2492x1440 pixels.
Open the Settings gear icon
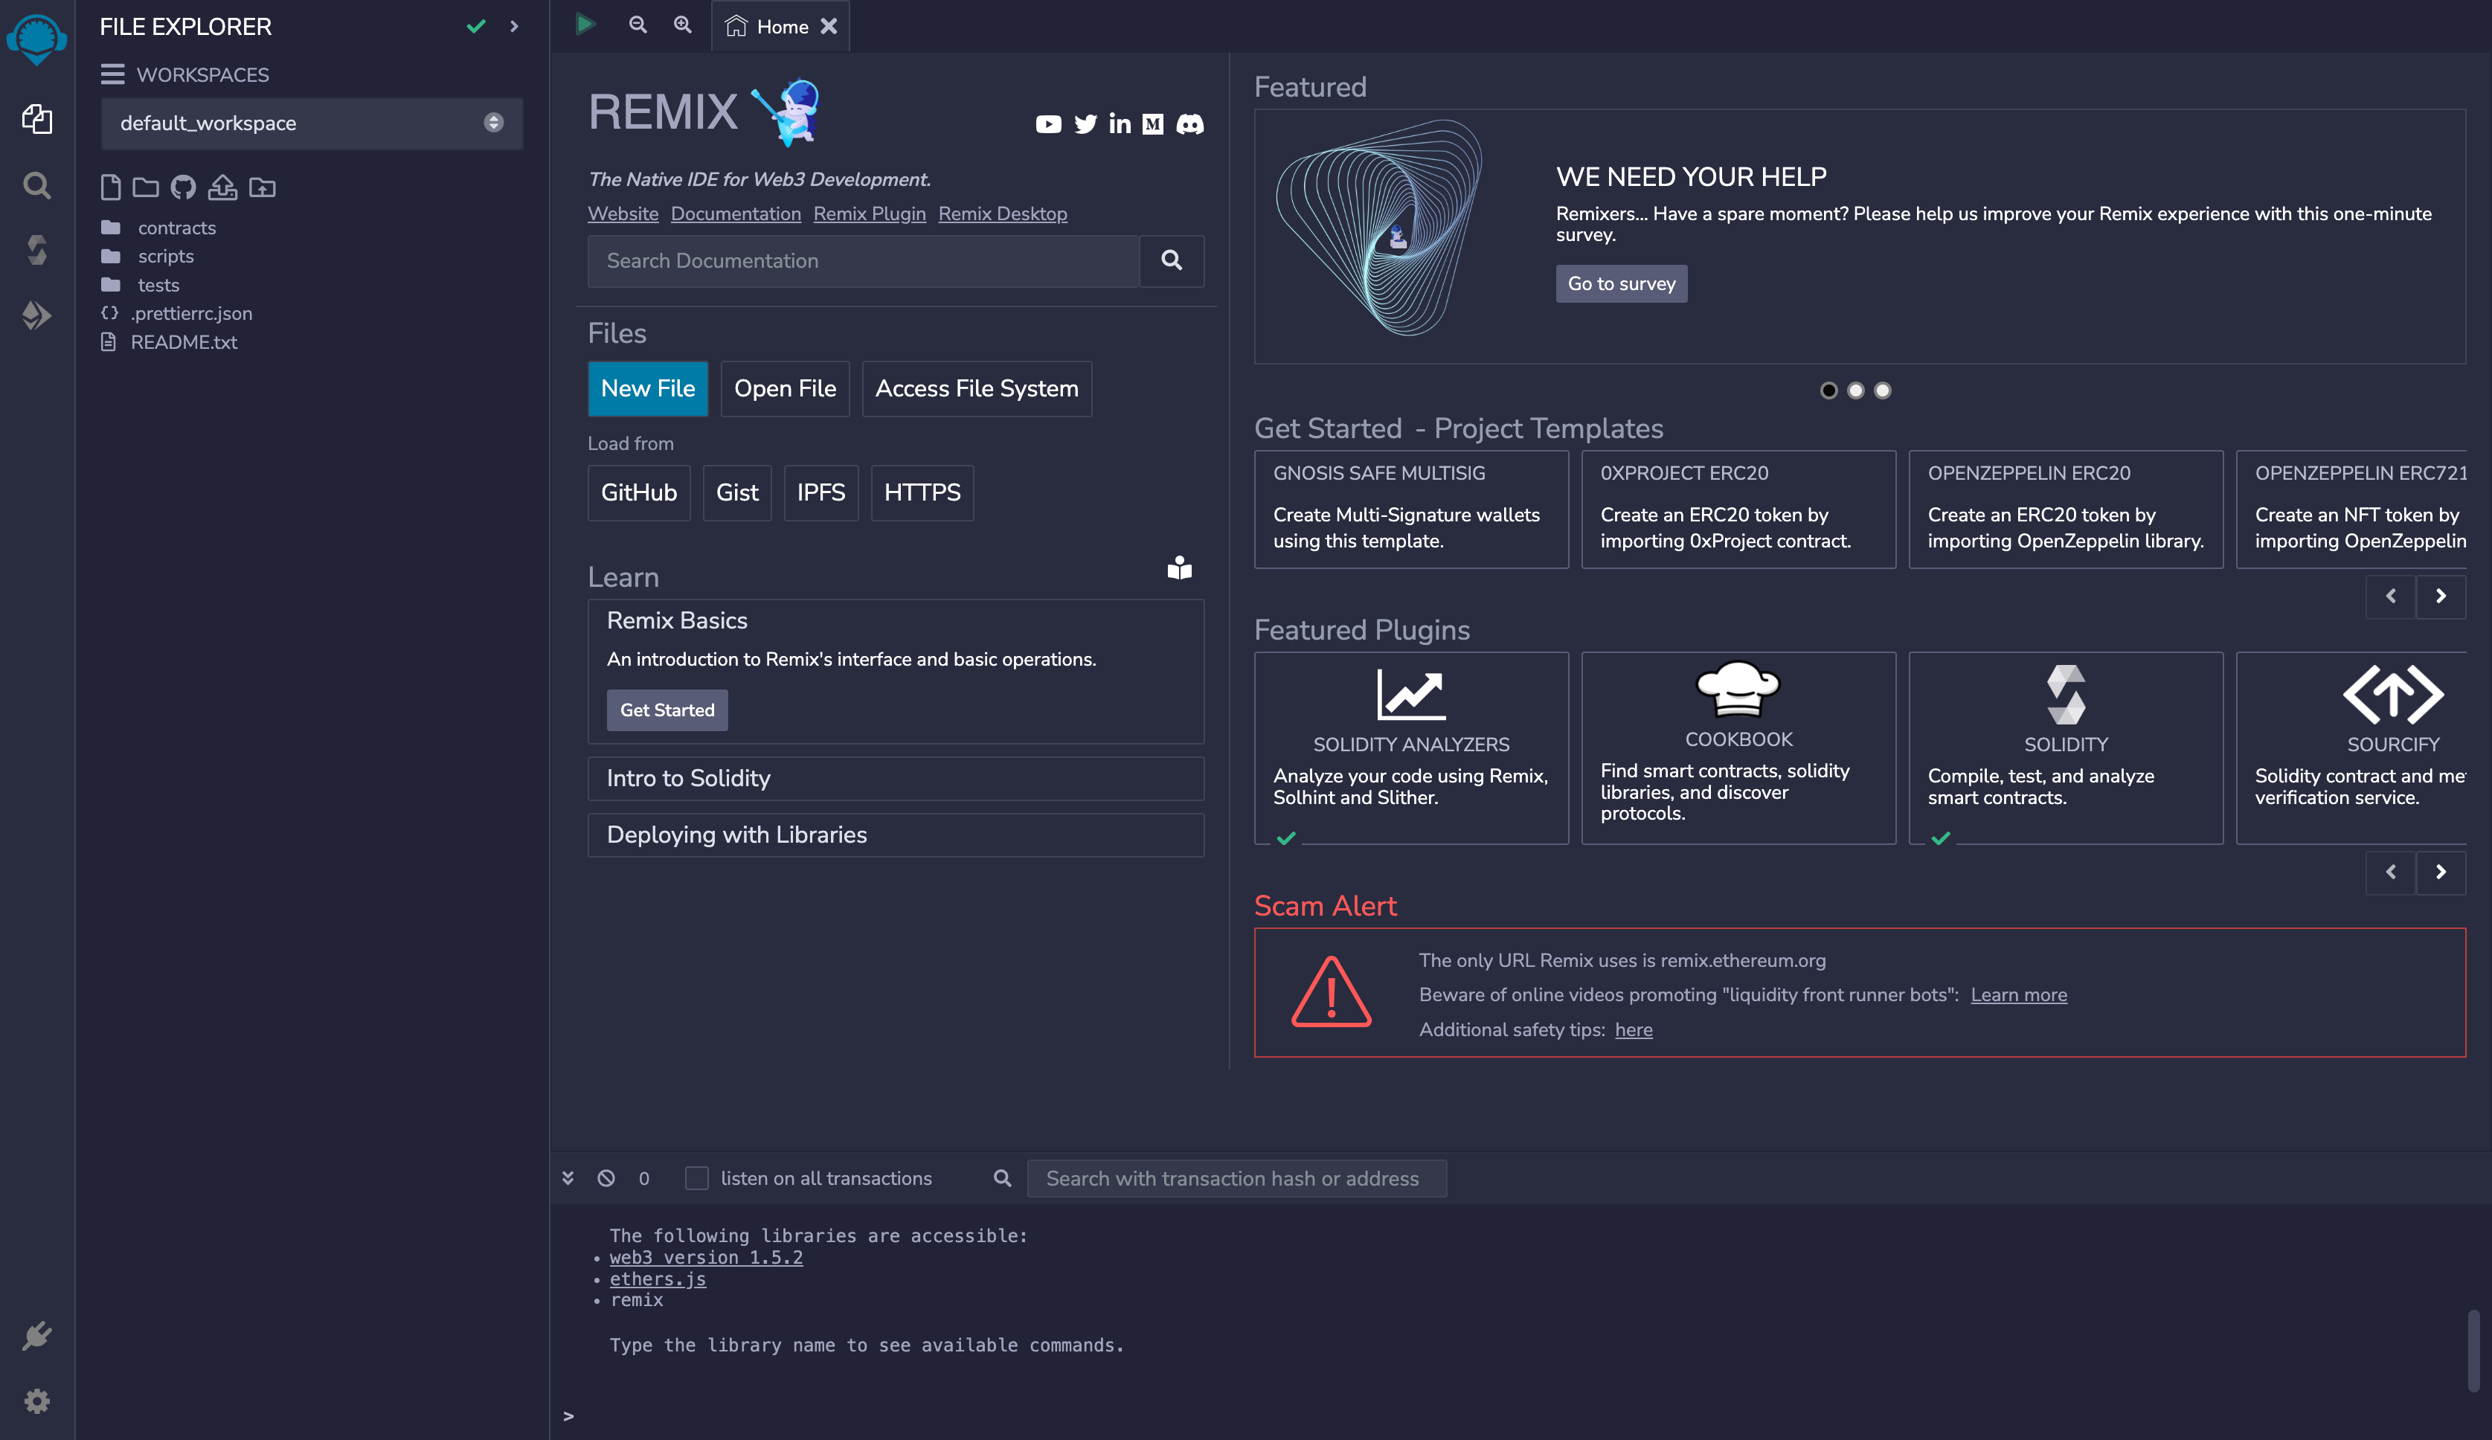pyautogui.click(x=36, y=1401)
